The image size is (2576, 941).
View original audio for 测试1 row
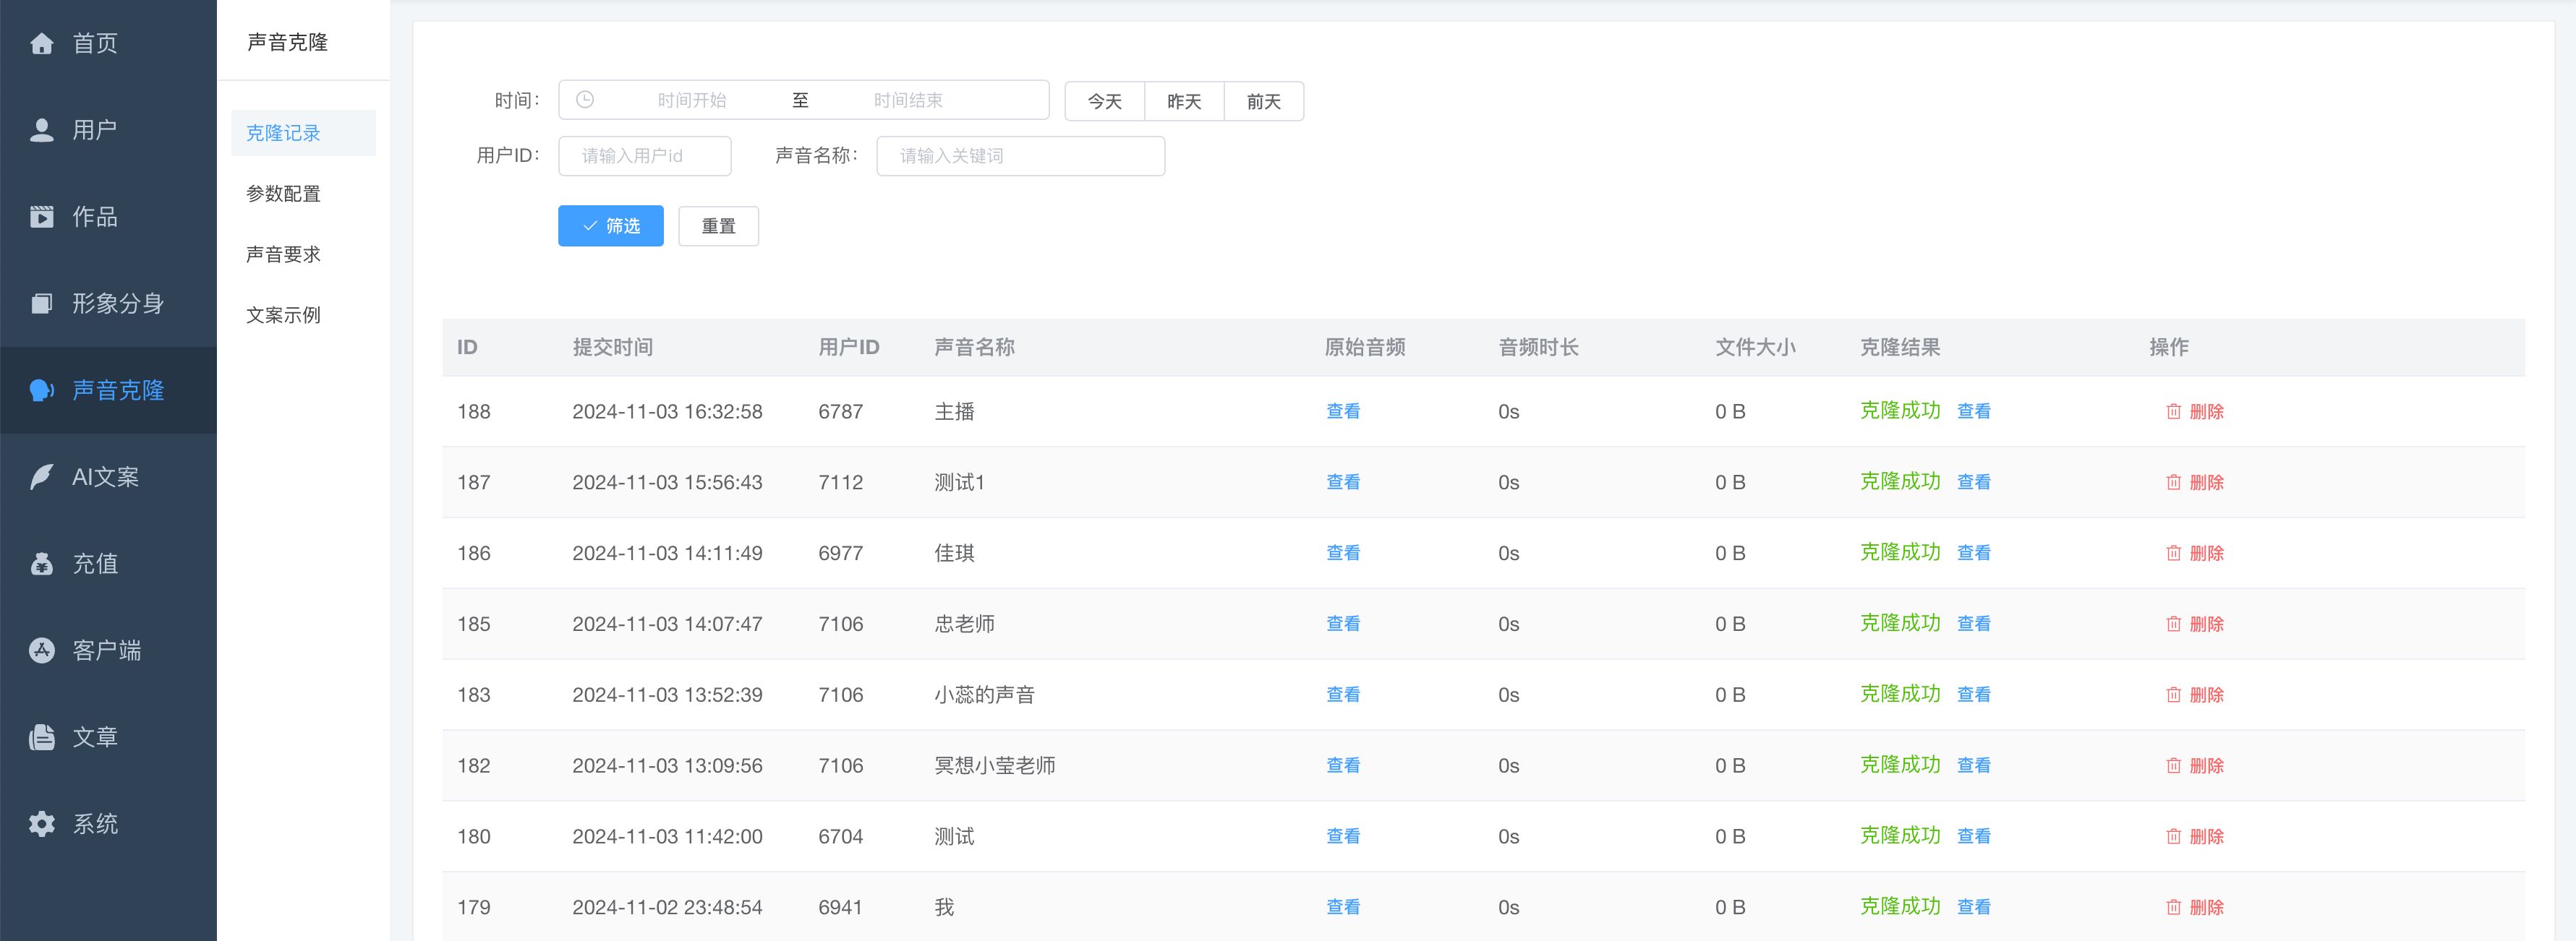[x=1343, y=483]
